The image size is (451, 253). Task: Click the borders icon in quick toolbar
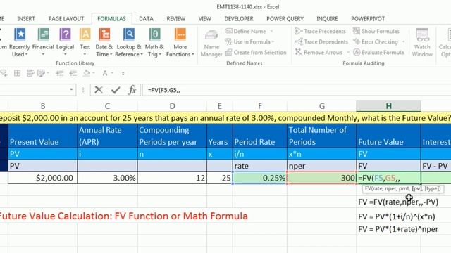(x=17, y=73)
